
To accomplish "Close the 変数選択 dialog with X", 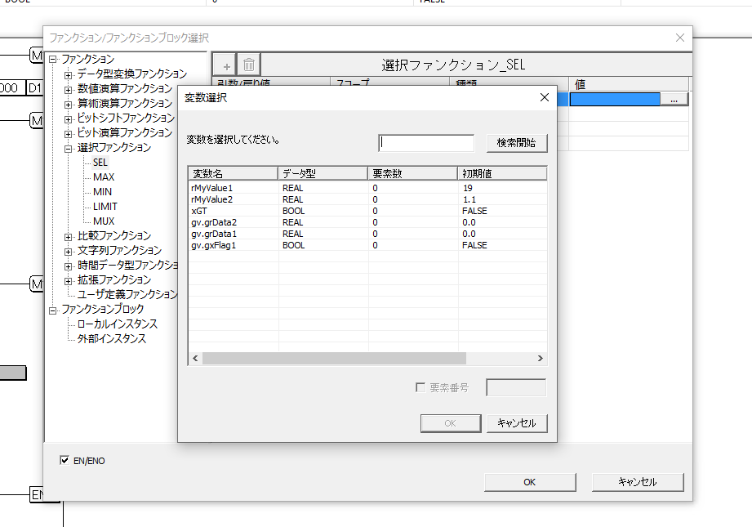I will [545, 98].
